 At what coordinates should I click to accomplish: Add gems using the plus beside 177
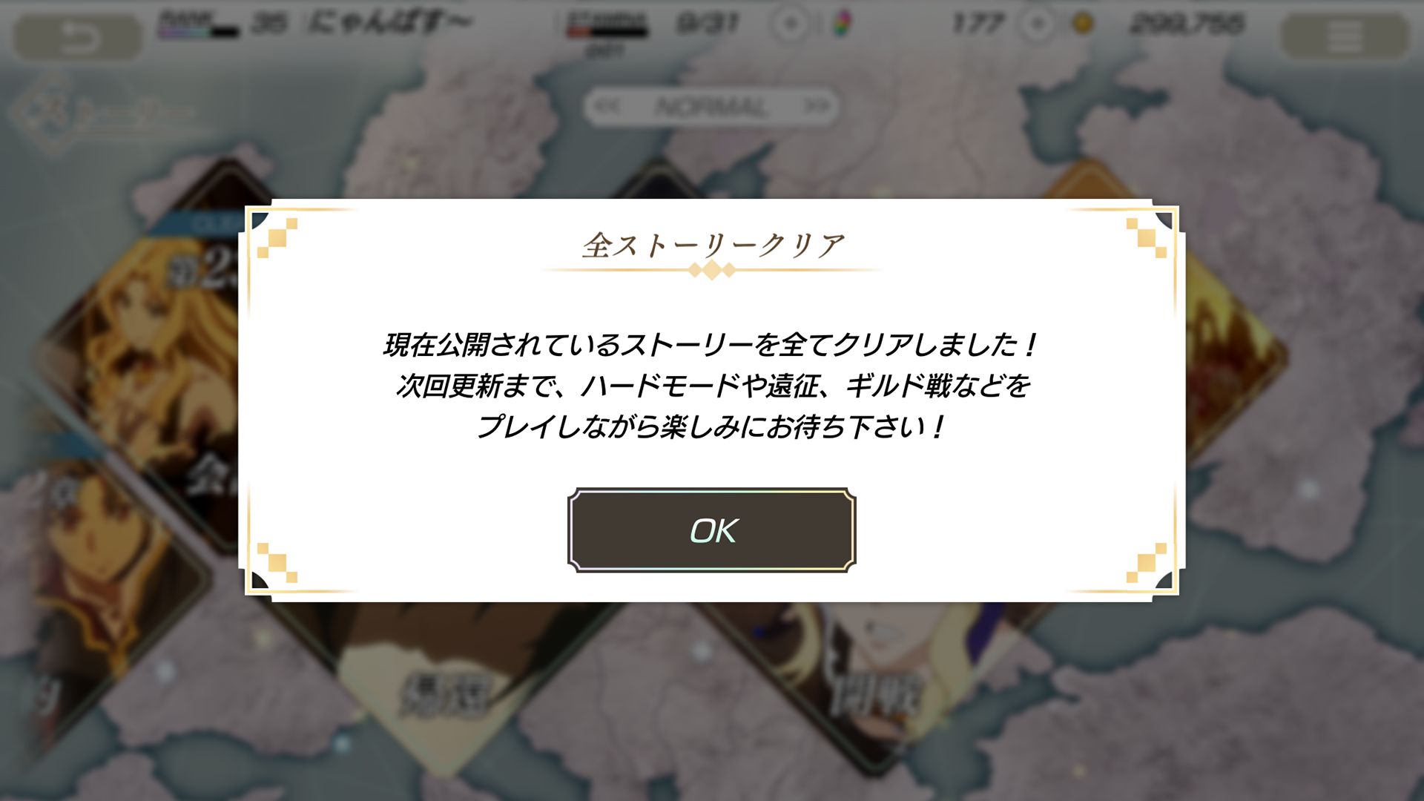coord(1038,24)
